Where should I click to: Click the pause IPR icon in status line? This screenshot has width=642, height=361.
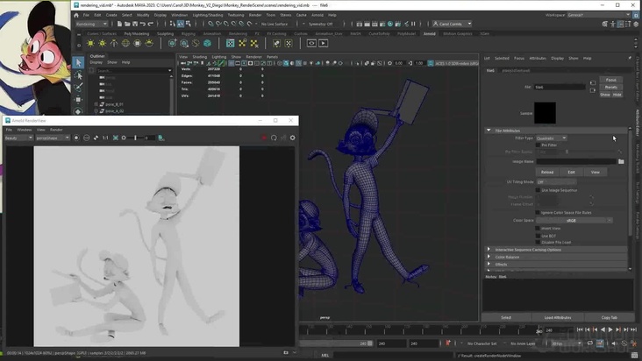click(x=413, y=25)
